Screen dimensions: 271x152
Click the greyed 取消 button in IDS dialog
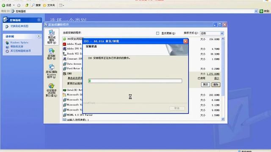pos(177,108)
